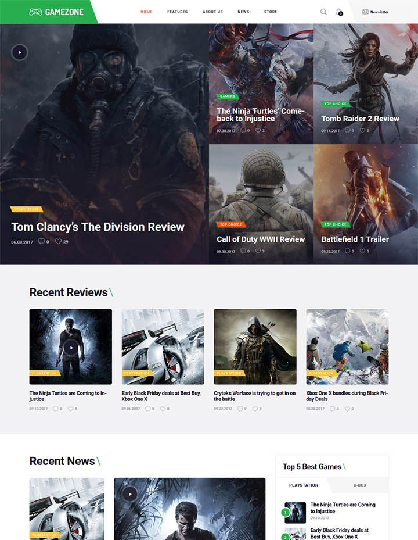Play video on Ninja Turtles review thumbnail
The width and height of the screenshot is (418, 540).
click(71, 348)
